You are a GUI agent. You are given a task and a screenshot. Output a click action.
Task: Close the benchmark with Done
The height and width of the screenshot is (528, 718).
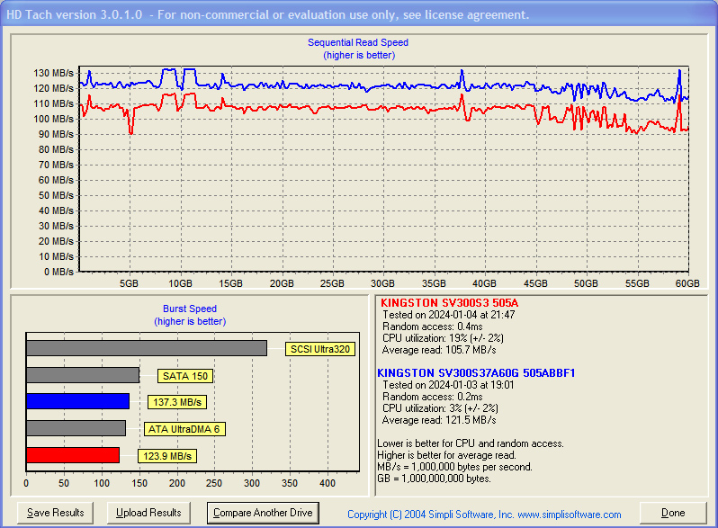coord(673,513)
